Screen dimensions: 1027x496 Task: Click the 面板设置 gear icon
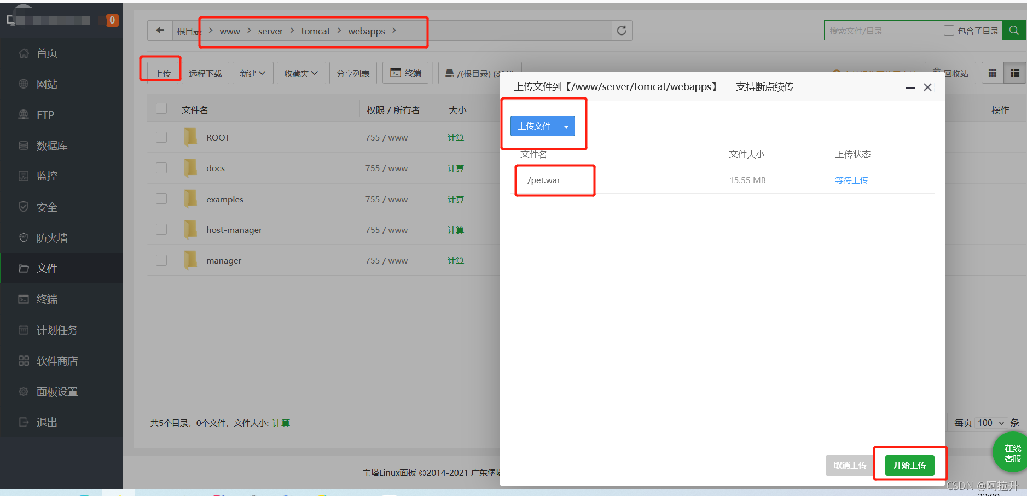24,392
